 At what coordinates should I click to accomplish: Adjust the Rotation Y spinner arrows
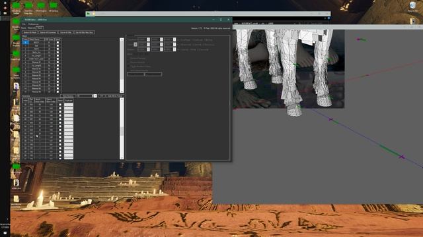coord(161,49)
